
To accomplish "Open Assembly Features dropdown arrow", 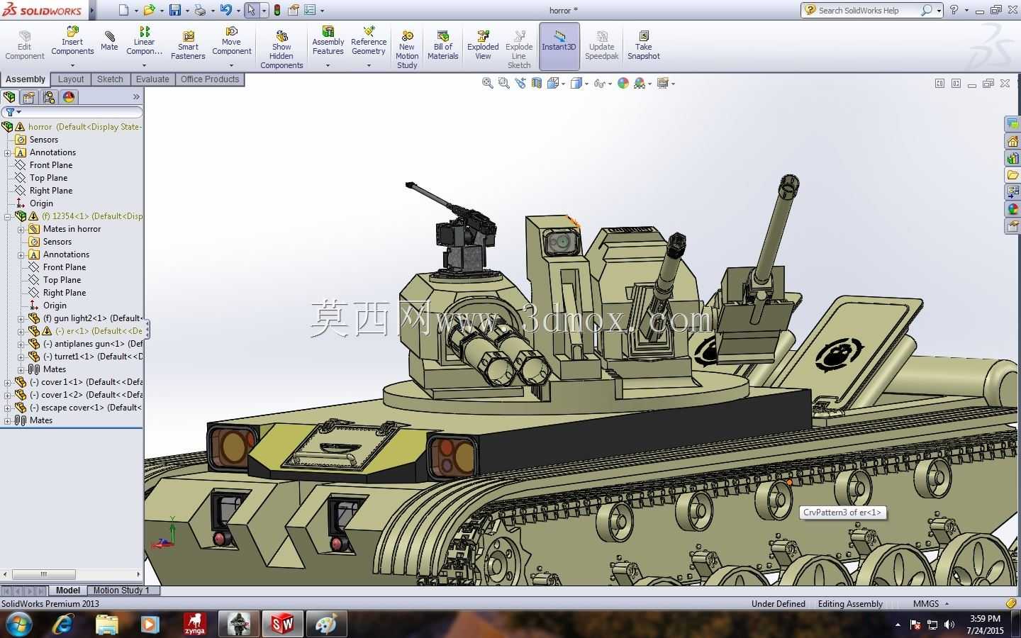I will point(328,65).
